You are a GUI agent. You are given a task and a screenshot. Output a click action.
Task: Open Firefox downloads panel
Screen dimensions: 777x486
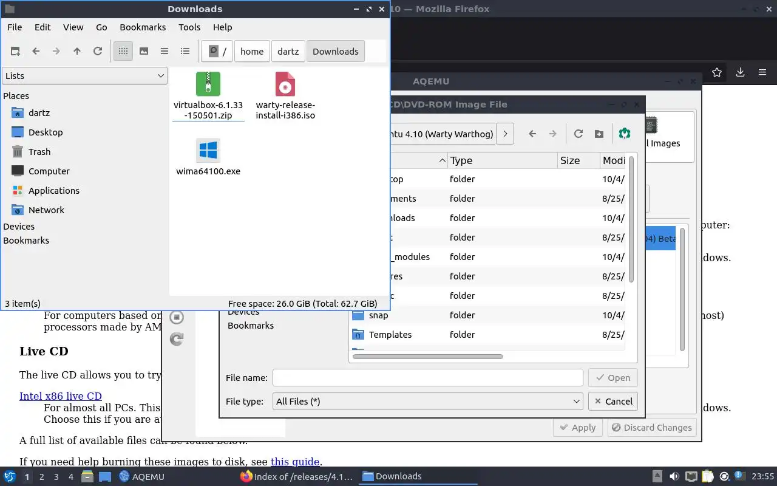(x=740, y=73)
